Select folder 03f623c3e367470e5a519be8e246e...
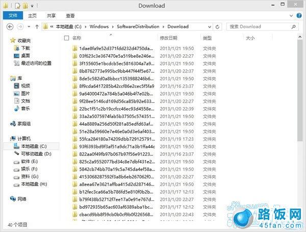Screen dimensions: 306x232 117,56
